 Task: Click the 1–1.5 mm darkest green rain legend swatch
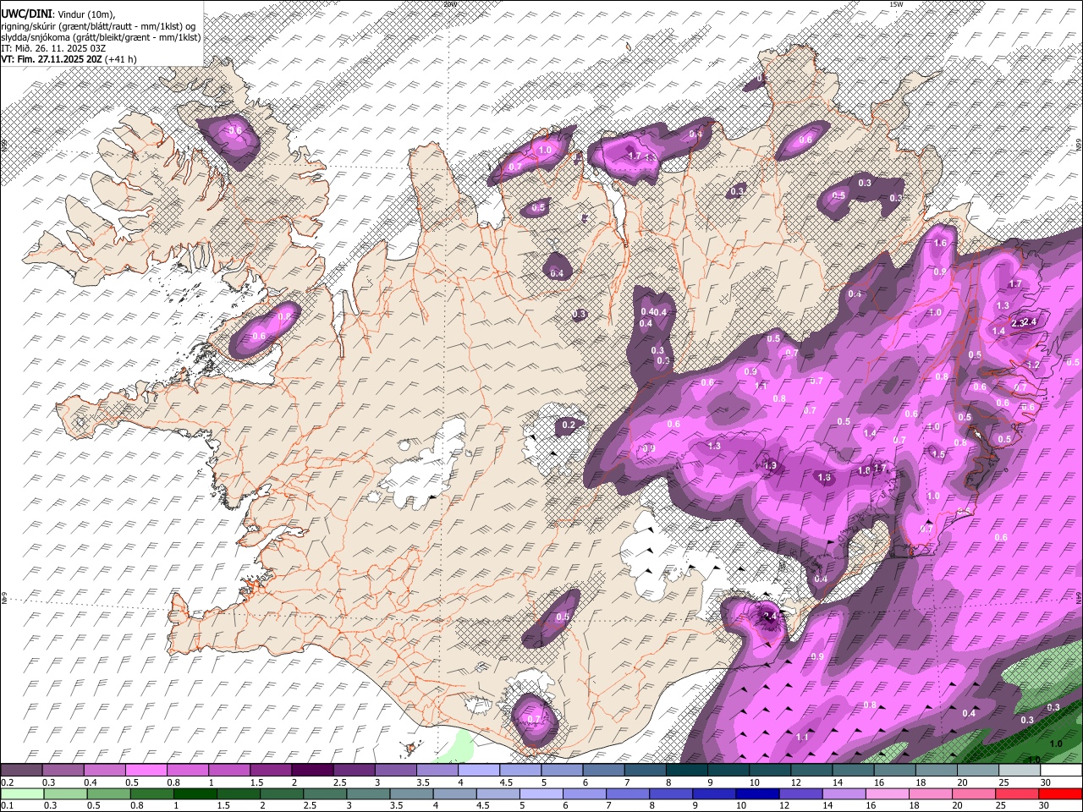point(195,793)
